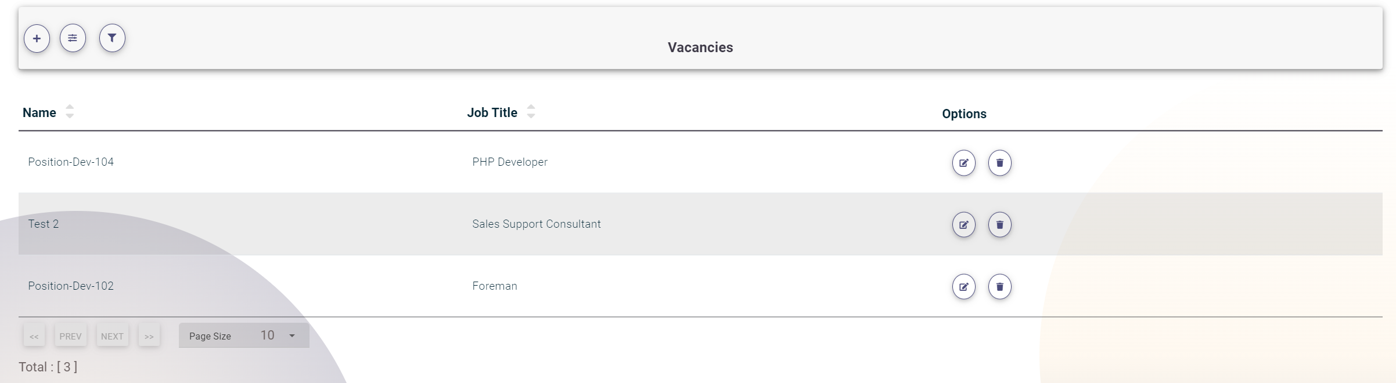Viewport: 1396px width, 383px height.
Task: Edit the Test 2 vacancy
Action: (x=964, y=225)
